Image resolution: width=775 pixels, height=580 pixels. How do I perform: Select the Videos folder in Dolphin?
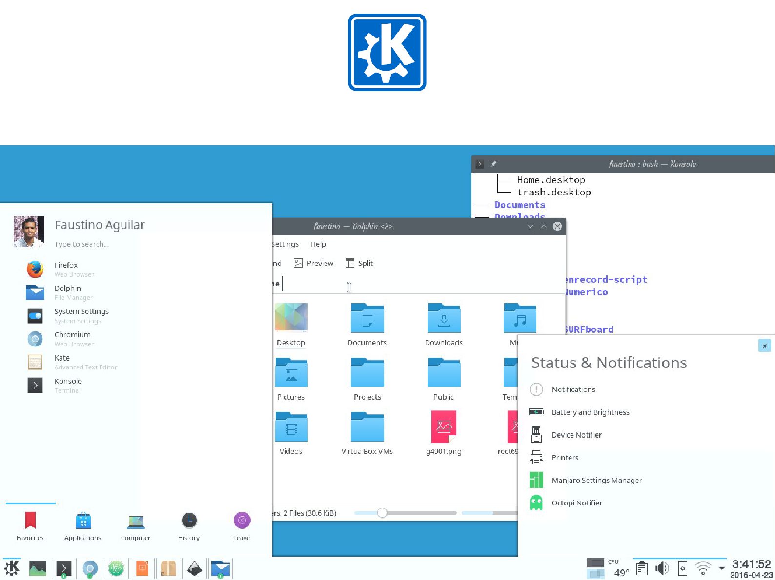pos(291,433)
